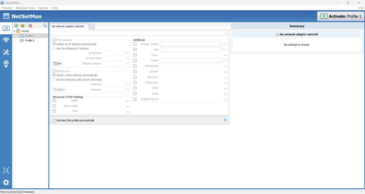Check the Hosts checkbox
Image resolution: width=365 pixels, height=194 pixels.
135,93
